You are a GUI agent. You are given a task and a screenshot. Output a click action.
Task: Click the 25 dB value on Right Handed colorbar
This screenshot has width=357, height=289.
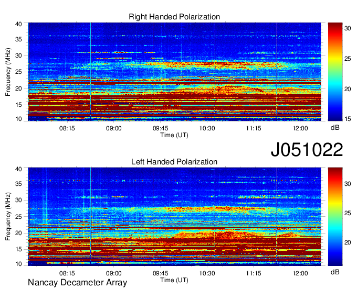click(x=348, y=59)
